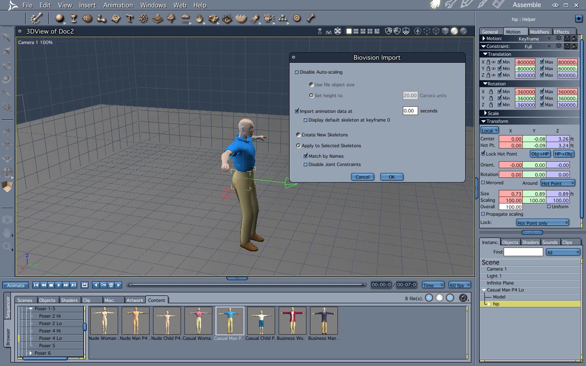Viewport: 586px width, 366px height.
Task: Enable Disable Auto-scaling checkbox
Action: pyautogui.click(x=297, y=72)
